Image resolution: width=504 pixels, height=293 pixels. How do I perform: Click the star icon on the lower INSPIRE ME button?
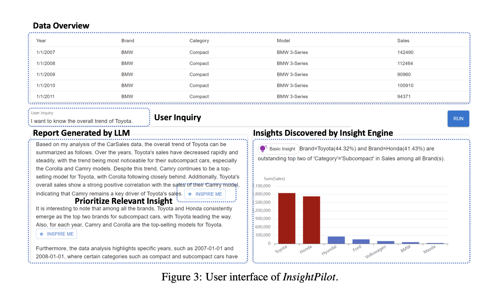41,233
